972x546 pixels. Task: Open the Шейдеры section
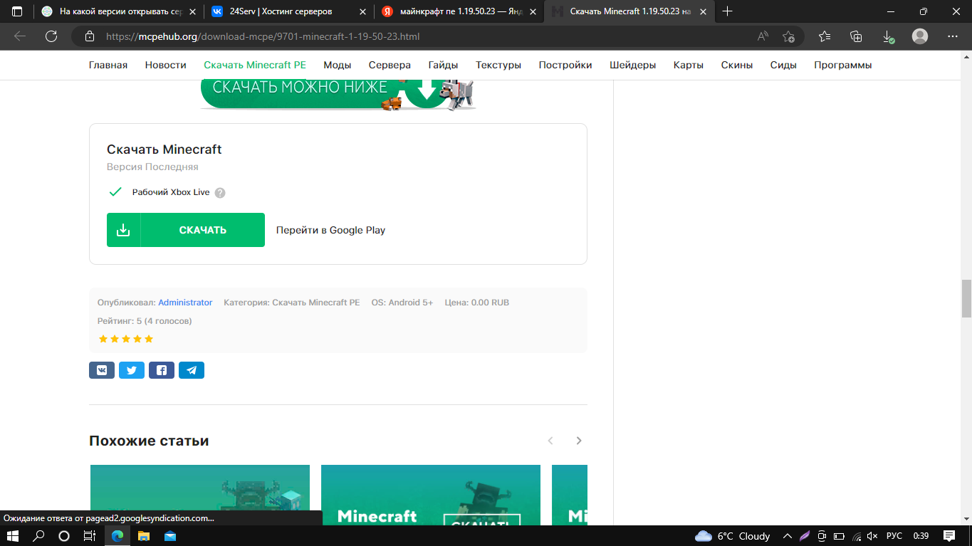coord(633,65)
